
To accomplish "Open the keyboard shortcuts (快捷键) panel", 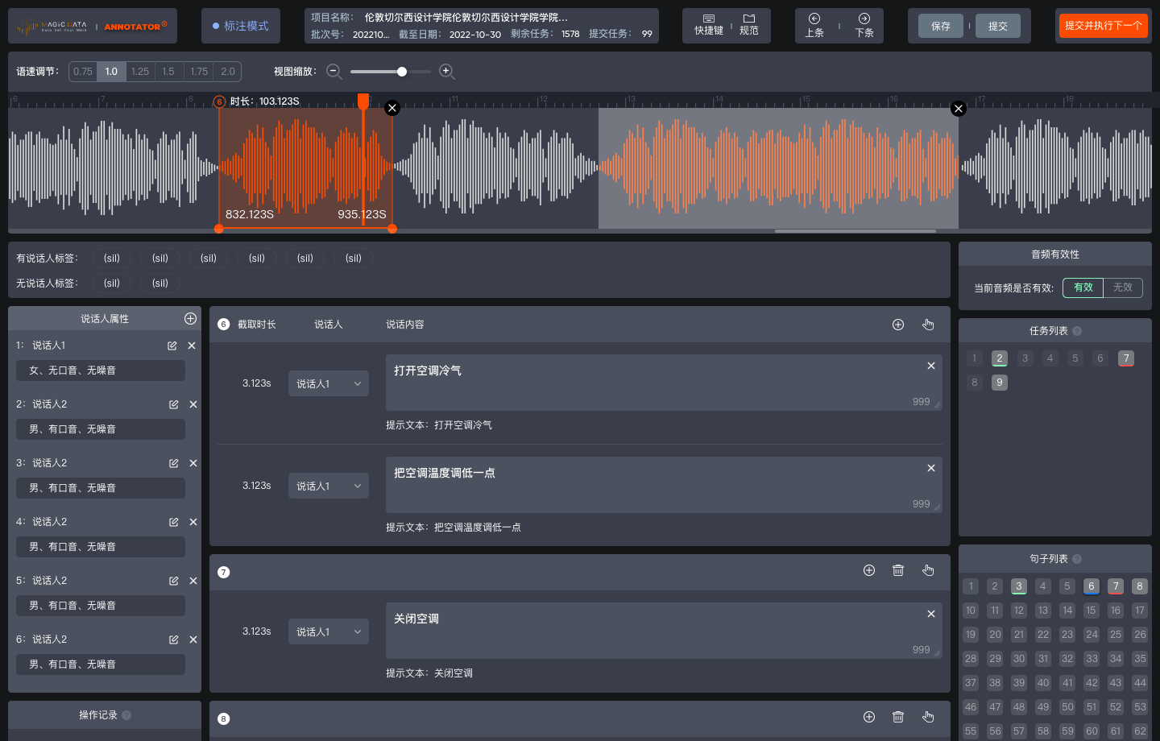I will pyautogui.click(x=709, y=25).
